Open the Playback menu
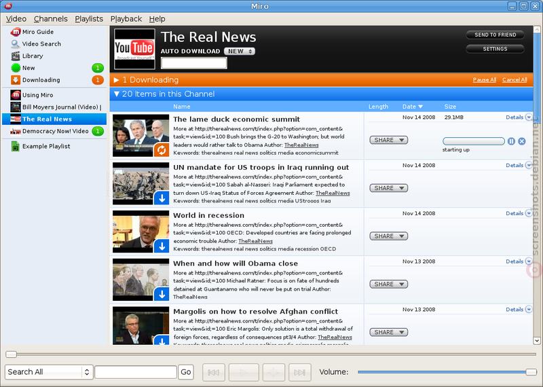The height and width of the screenshot is (387, 543). coord(126,19)
